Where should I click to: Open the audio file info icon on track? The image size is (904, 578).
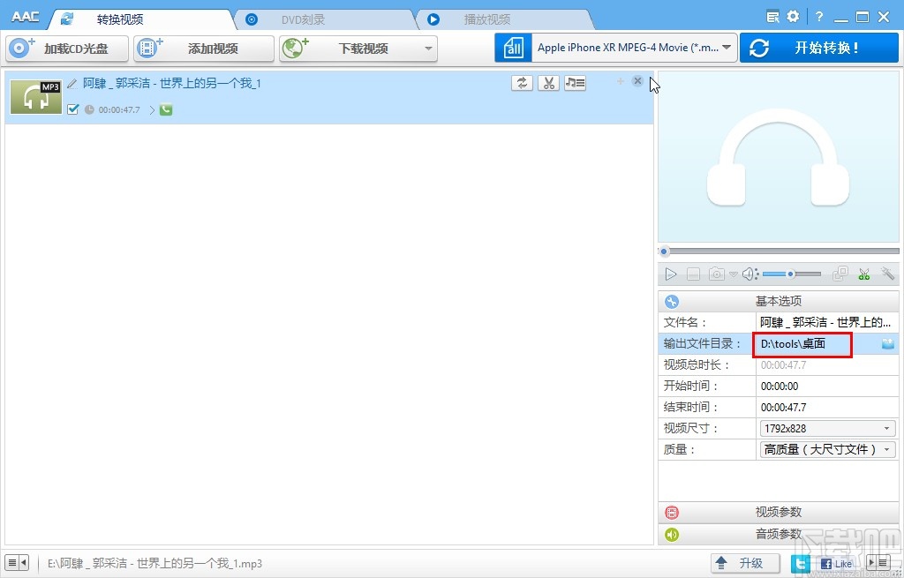[575, 82]
